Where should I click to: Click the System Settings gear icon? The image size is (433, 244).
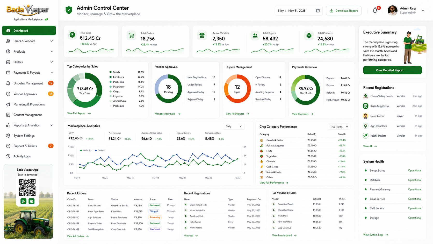click(x=8, y=136)
